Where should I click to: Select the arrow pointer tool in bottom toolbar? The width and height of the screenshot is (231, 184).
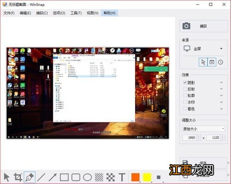tap(6, 177)
